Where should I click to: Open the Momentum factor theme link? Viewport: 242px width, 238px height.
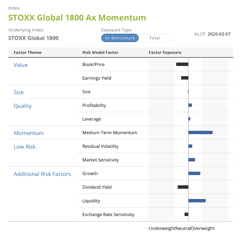tap(29, 133)
